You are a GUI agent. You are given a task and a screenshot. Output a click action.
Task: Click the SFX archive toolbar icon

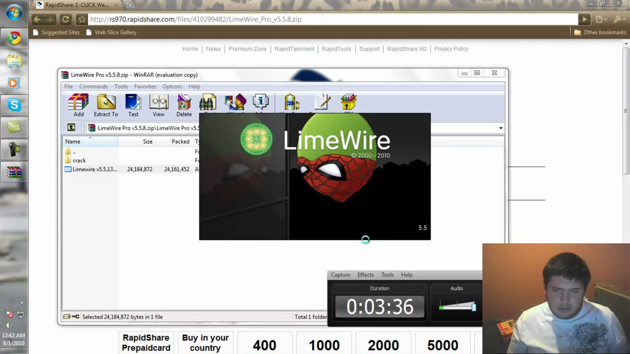[348, 103]
